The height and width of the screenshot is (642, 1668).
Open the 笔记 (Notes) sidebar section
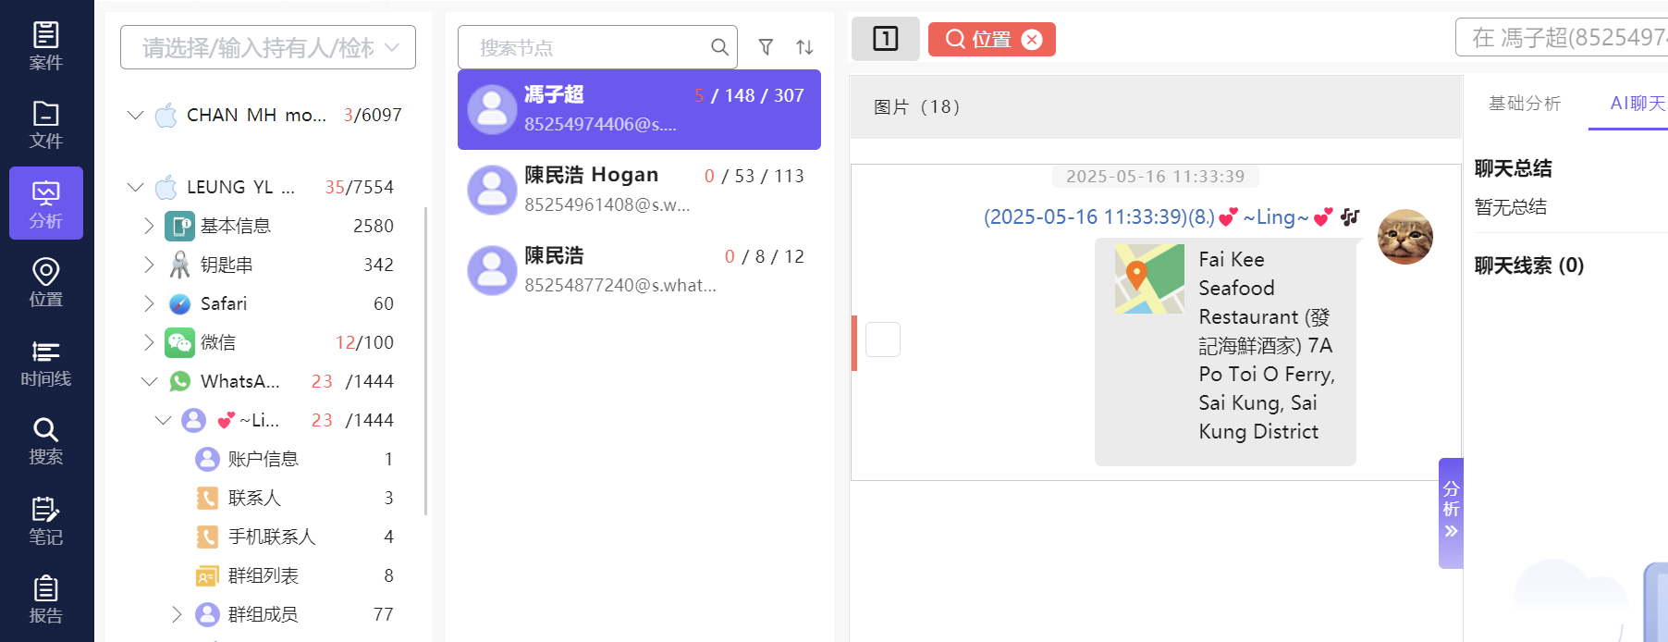pyautogui.click(x=45, y=521)
